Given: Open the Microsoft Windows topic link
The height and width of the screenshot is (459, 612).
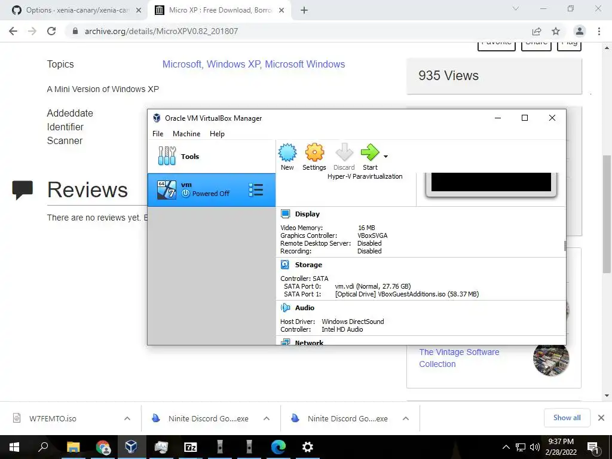Looking at the screenshot, I should coord(305,64).
